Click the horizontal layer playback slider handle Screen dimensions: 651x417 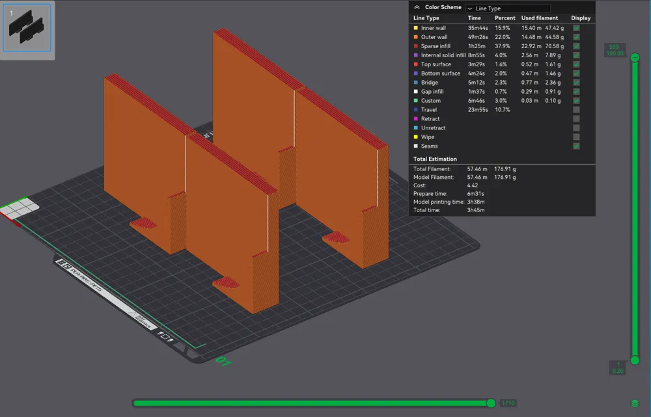point(491,403)
